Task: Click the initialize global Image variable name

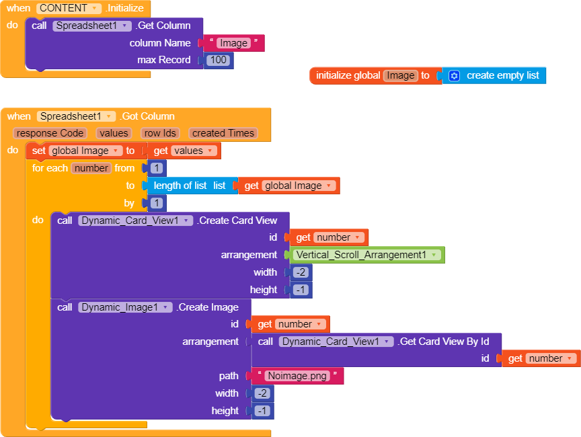Action: point(401,75)
